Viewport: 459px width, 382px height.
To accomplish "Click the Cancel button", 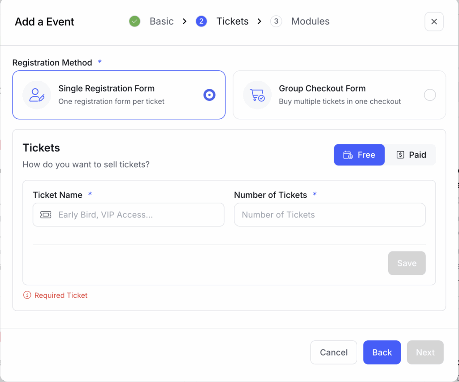I will (x=333, y=352).
